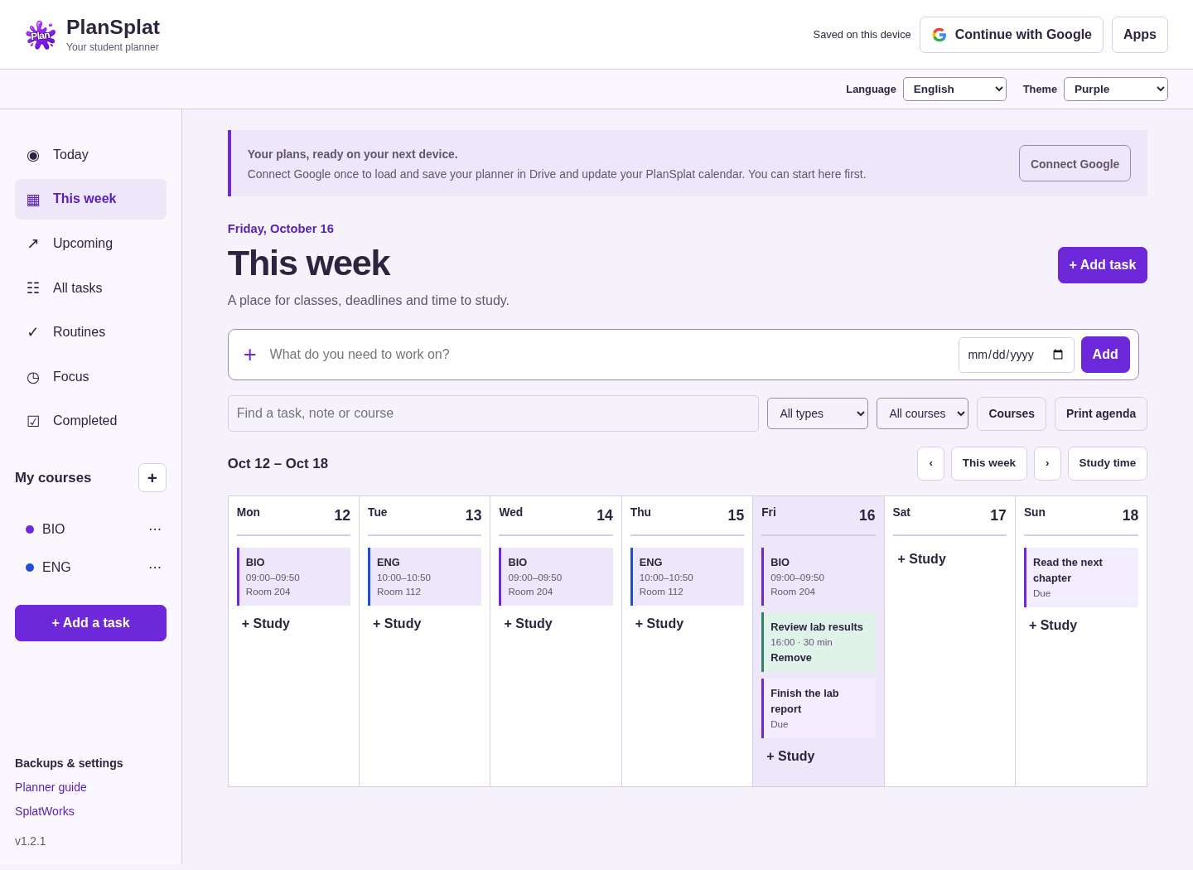This screenshot has width=1193, height=870.
Task: Click Connect Google in banner
Action: [1075, 163]
